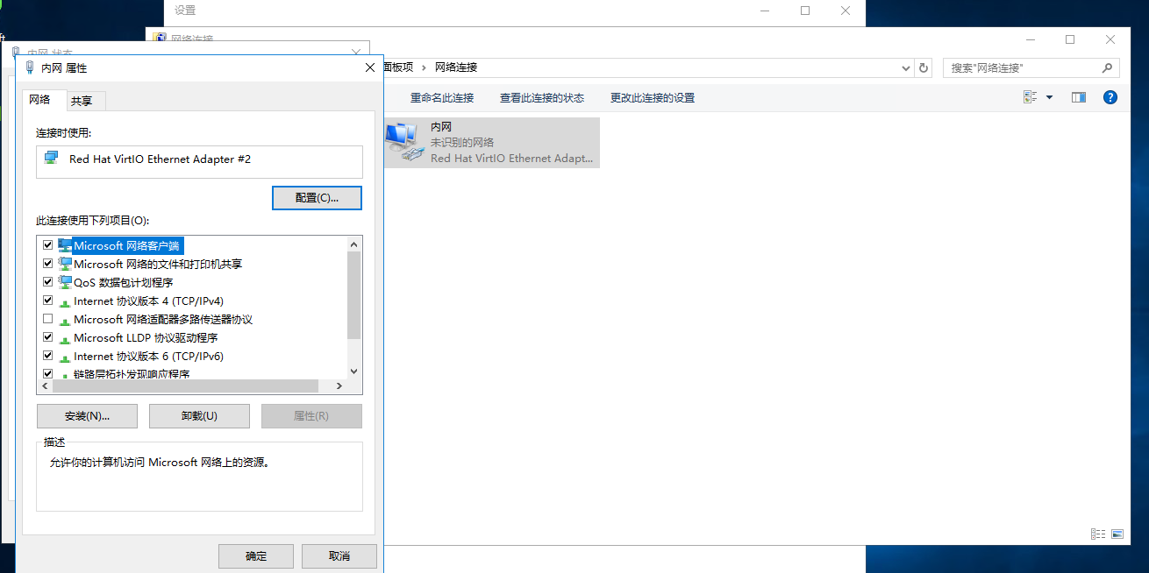The width and height of the screenshot is (1149, 573).
Task: Toggle the preview pane icon in Network Connections
Action: pyautogui.click(x=1079, y=97)
